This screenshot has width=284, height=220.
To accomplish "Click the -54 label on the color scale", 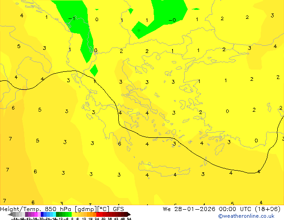I will [x=14, y=219].
